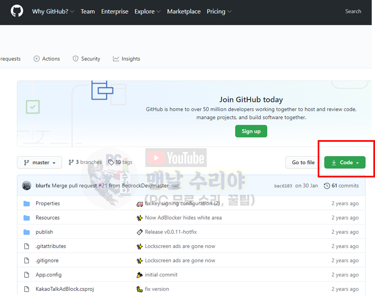Expand the commit message ellipsis button
The width and height of the screenshot is (375, 295).
(x=176, y=186)
